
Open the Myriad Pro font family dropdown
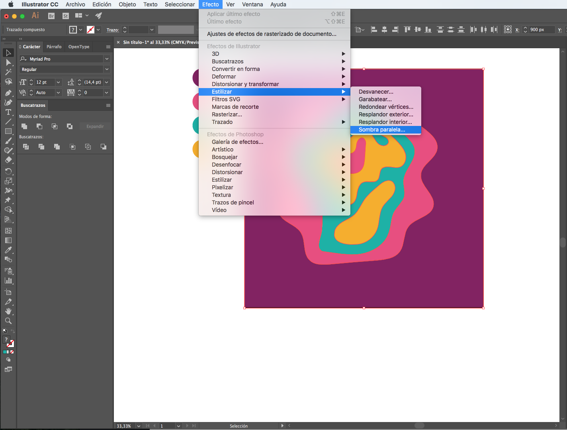point(107,59)
